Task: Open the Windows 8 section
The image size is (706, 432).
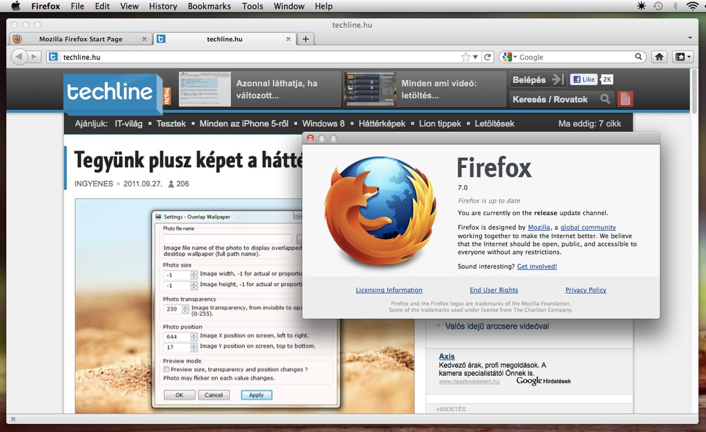Action: tap(323, 123)
